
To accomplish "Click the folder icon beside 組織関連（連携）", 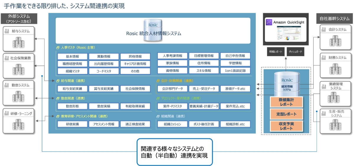I will tap(158, 116).
